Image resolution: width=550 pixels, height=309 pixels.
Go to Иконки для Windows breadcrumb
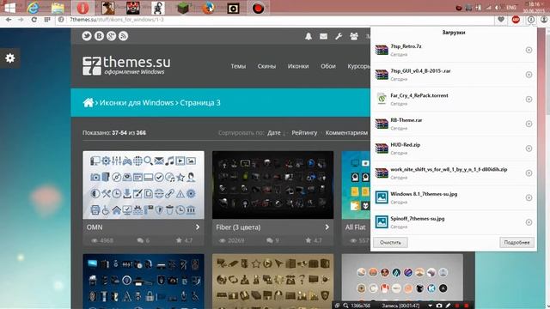coord(137,103)
